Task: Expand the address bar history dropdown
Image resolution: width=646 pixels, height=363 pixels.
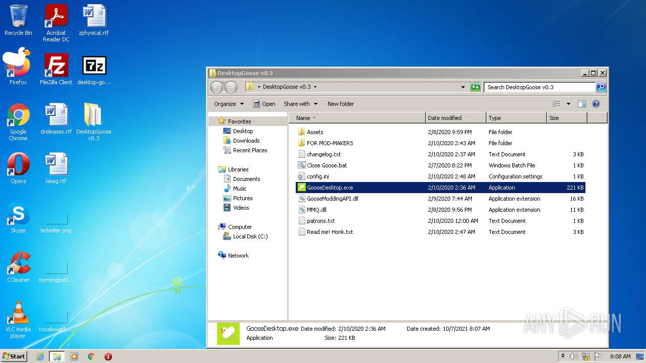Action: pos(463,87)
